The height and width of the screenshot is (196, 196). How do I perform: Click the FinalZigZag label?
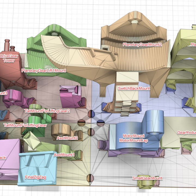35,177
